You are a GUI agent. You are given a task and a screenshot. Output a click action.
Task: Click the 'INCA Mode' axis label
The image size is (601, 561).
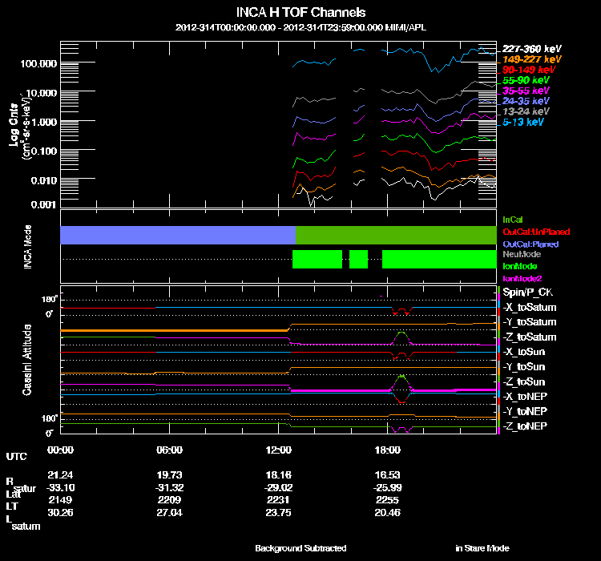tap(27, 247)
